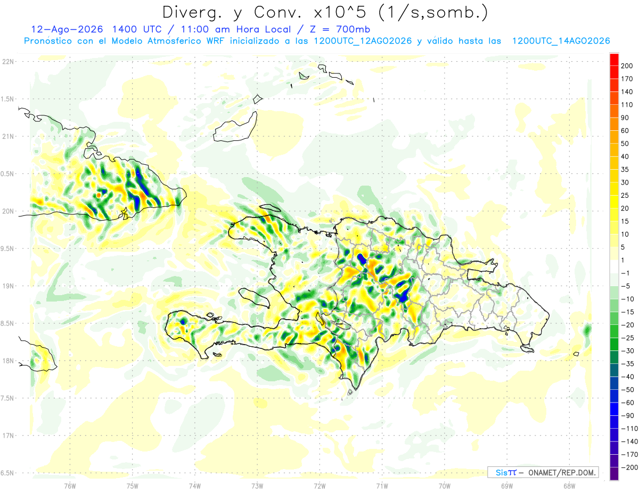Click the '75W' longitude label

pyautogui.click(x=132, y=486)
